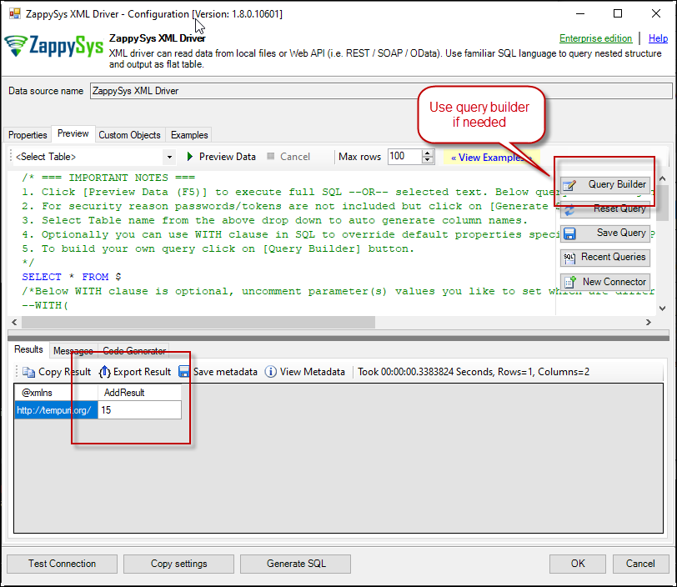Click the toolbar grip handle left of Select Table
Screen dimensions: 677x587
pos(12,157)
